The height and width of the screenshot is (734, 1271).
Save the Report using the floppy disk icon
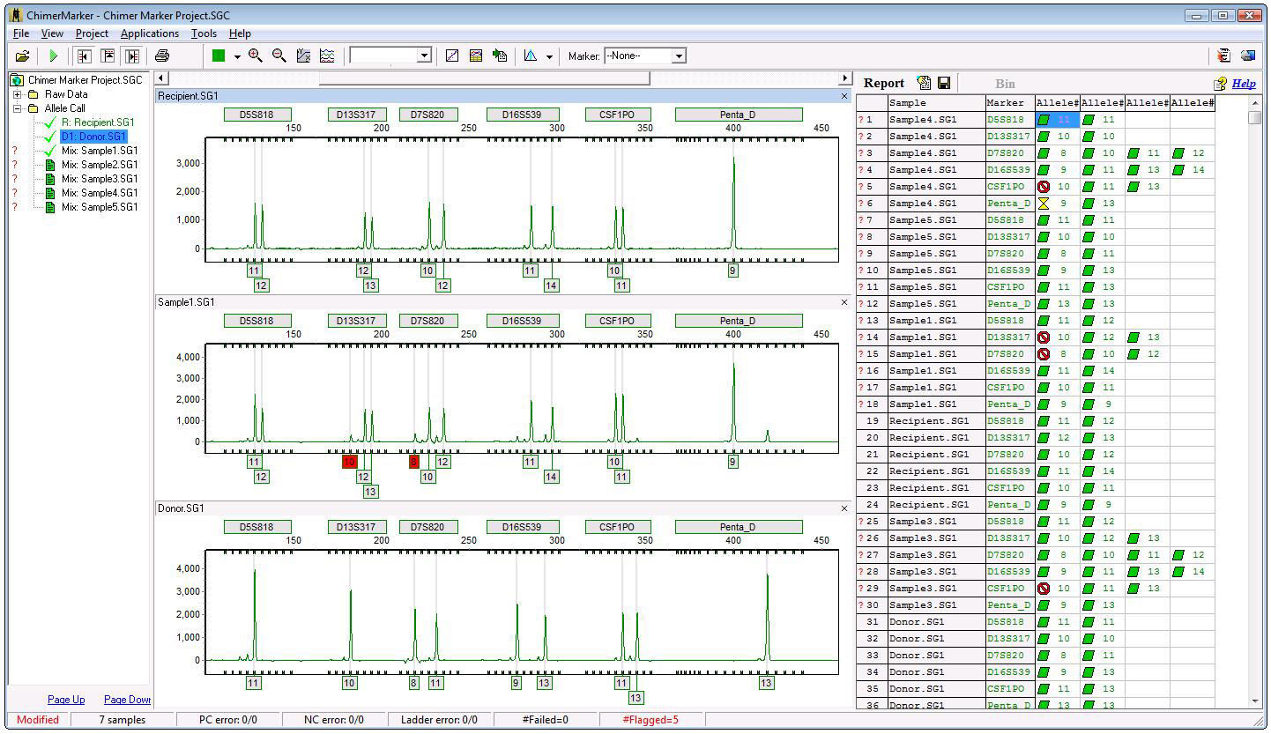coord(944,83)
